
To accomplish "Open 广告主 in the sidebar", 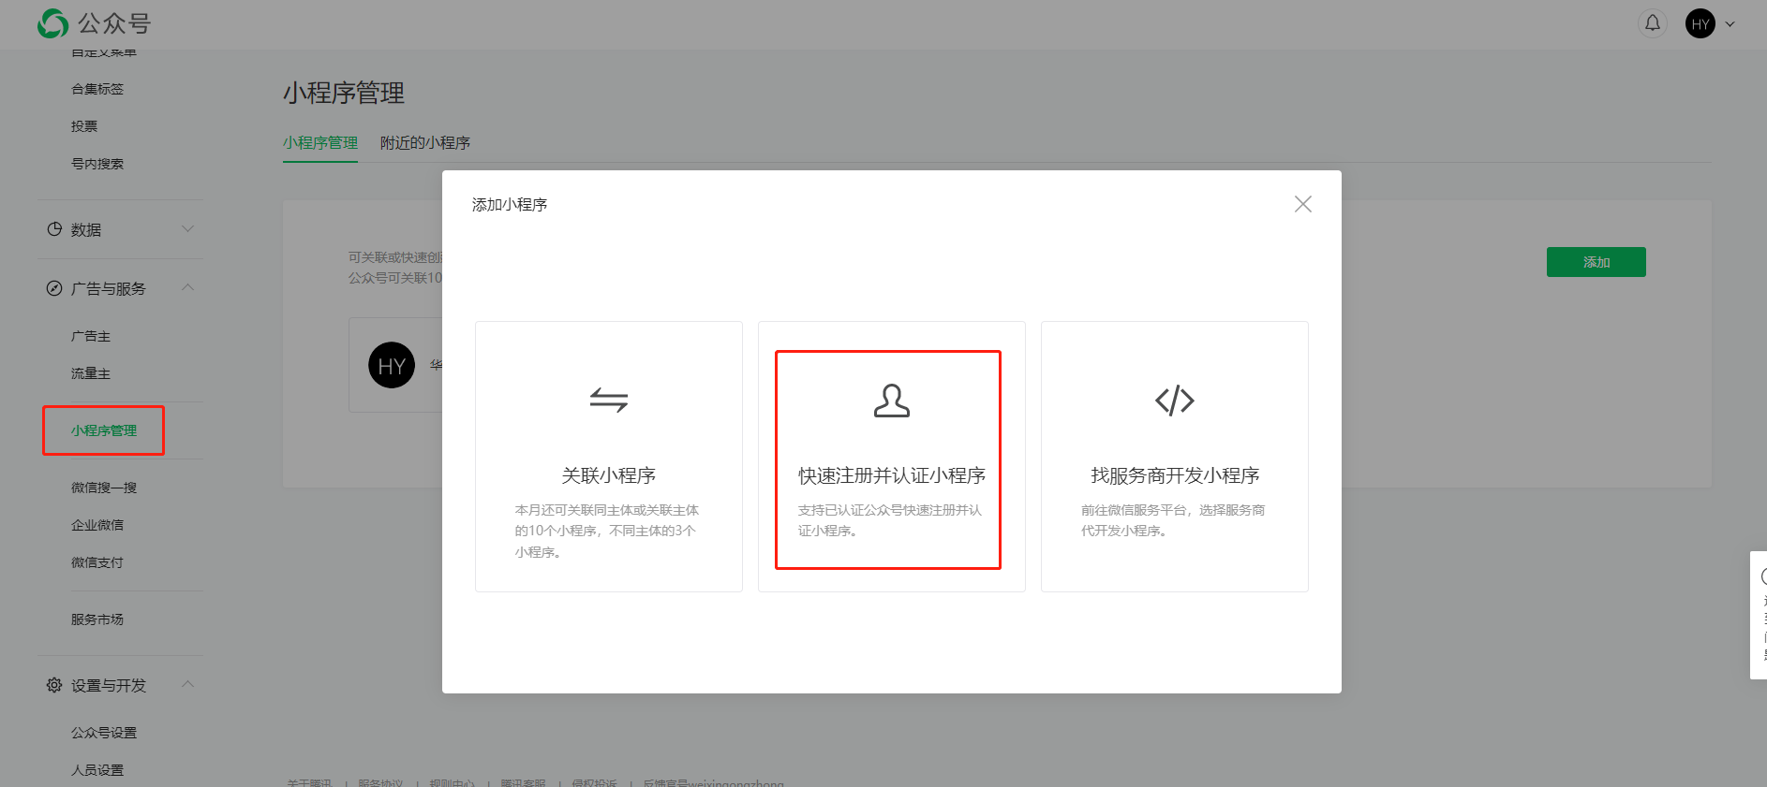I will pyautogui.click(x=91, y=336).
